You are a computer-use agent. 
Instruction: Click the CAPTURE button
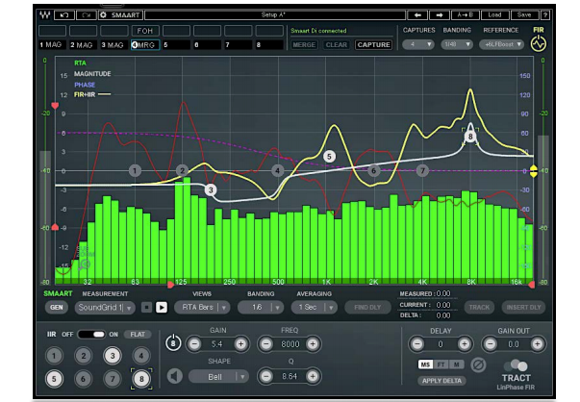[x=373, y=45]
